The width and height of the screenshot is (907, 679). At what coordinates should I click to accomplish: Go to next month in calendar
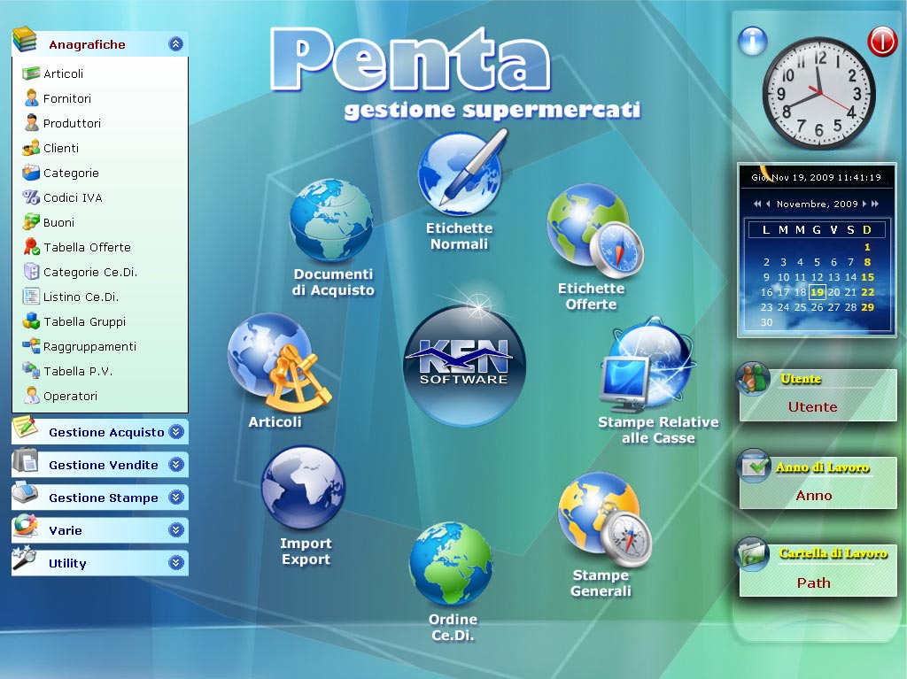864,204
